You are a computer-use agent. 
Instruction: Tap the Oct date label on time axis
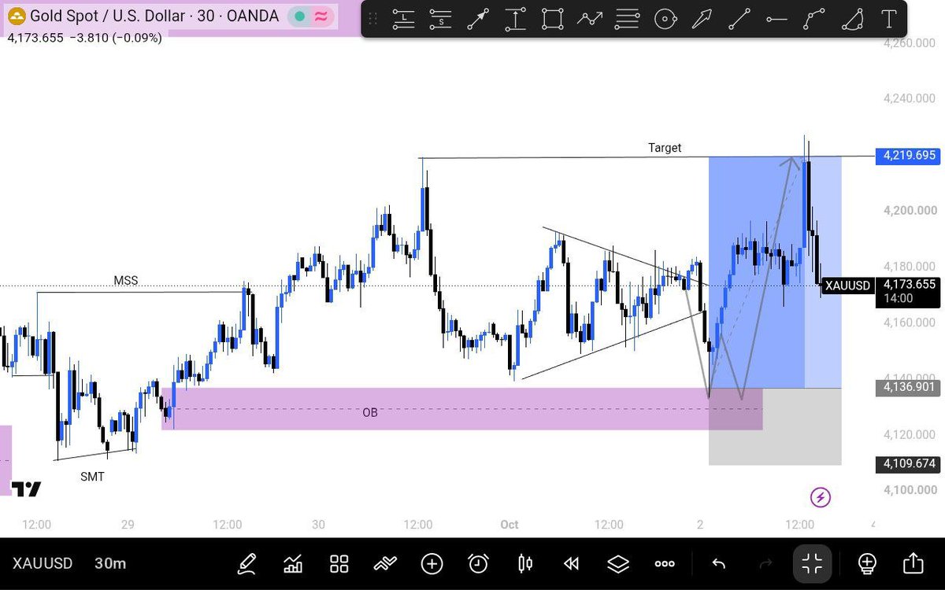(510, 525)
